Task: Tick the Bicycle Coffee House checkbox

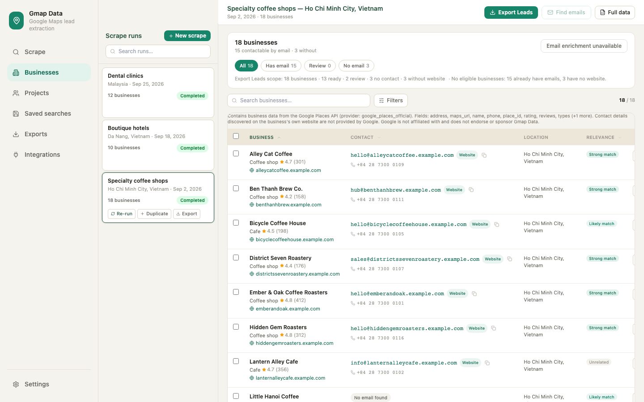Action: coord(236,223)
